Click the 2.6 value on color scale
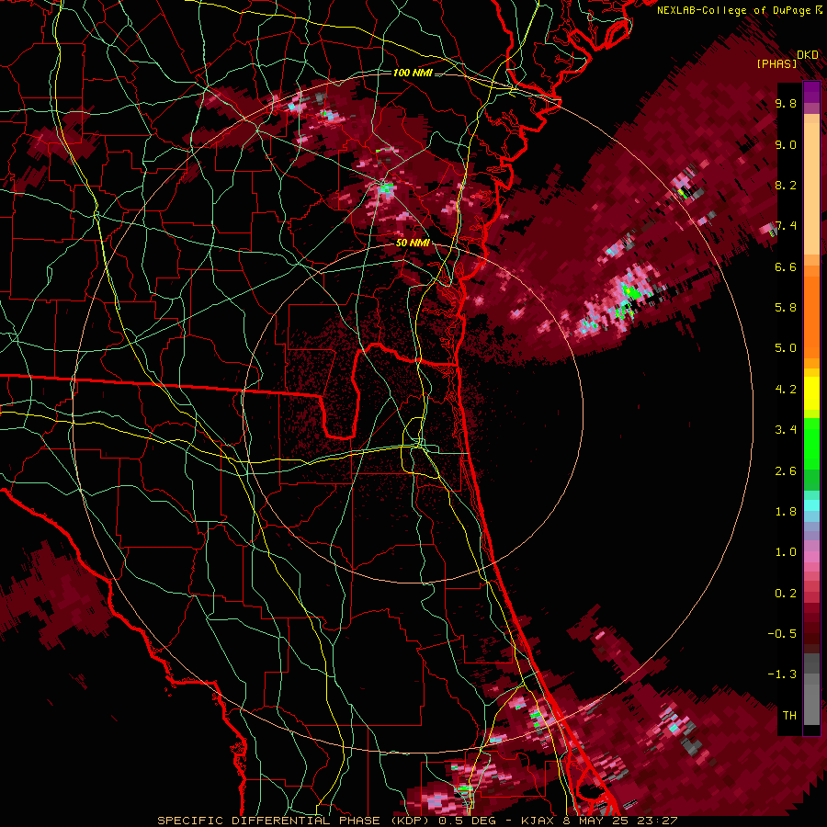 tap(786, 471)
